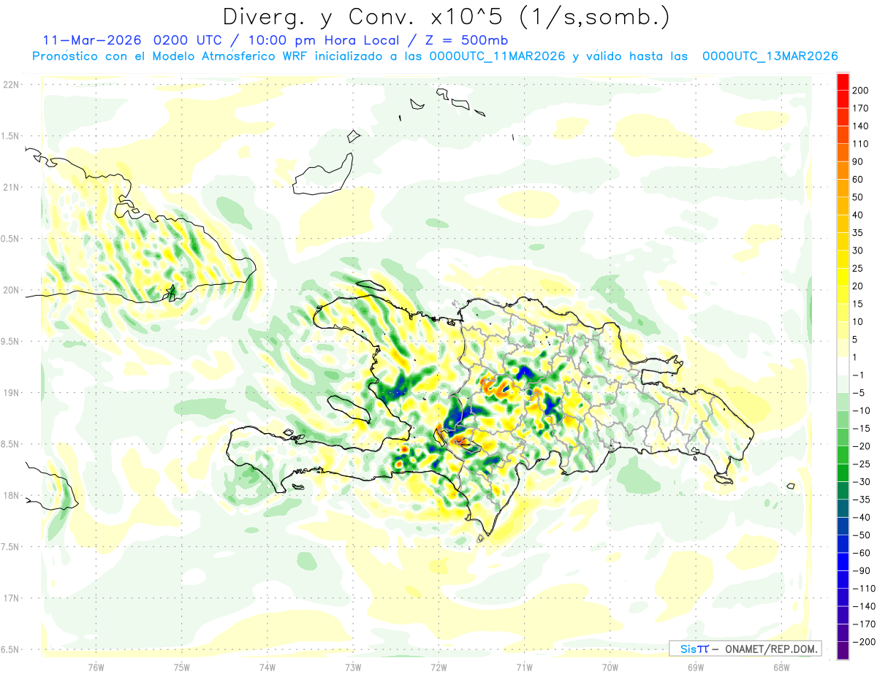Click the positive '90' colorbar value

pyautogui.click(x=858, y=161)
